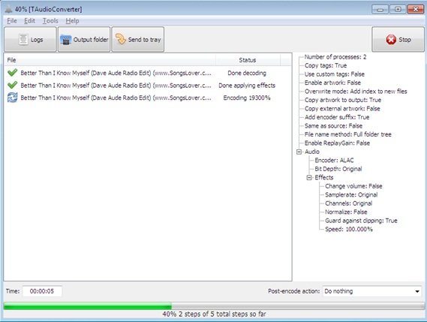
Task: Open the Help menu
Action: click(72, 21)
